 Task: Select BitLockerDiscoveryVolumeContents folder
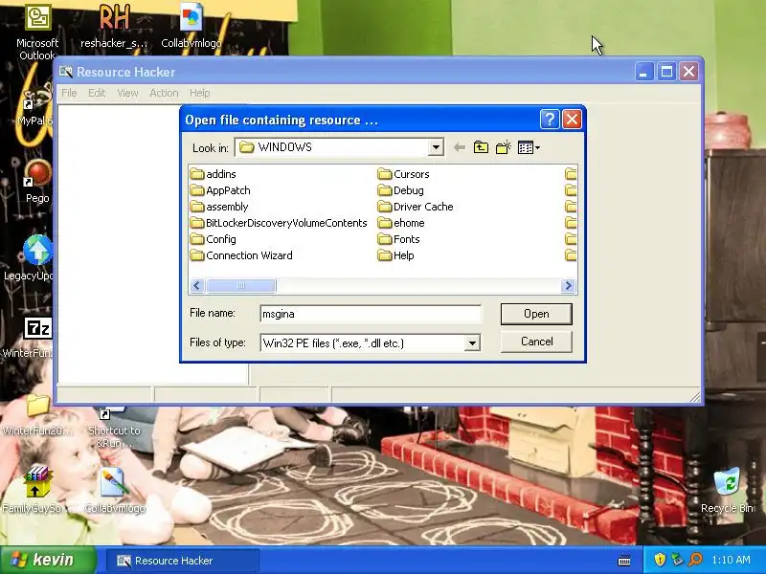279,223
